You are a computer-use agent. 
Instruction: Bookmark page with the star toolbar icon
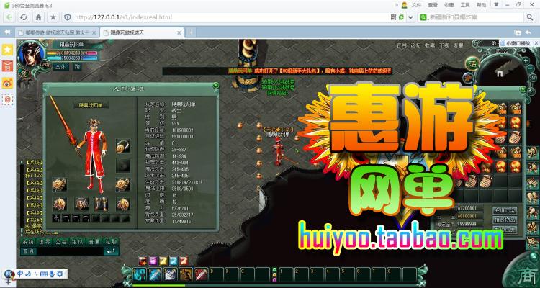[53, 17]
